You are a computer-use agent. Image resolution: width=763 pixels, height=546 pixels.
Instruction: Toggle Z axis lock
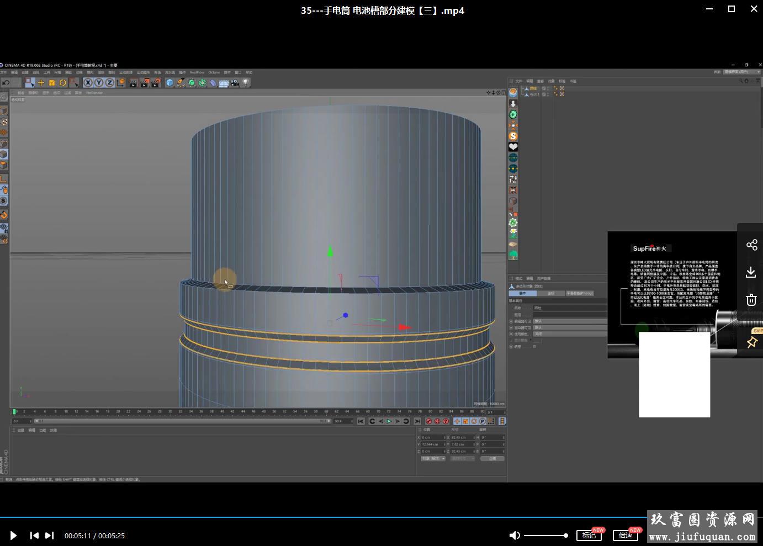[109, 83]
